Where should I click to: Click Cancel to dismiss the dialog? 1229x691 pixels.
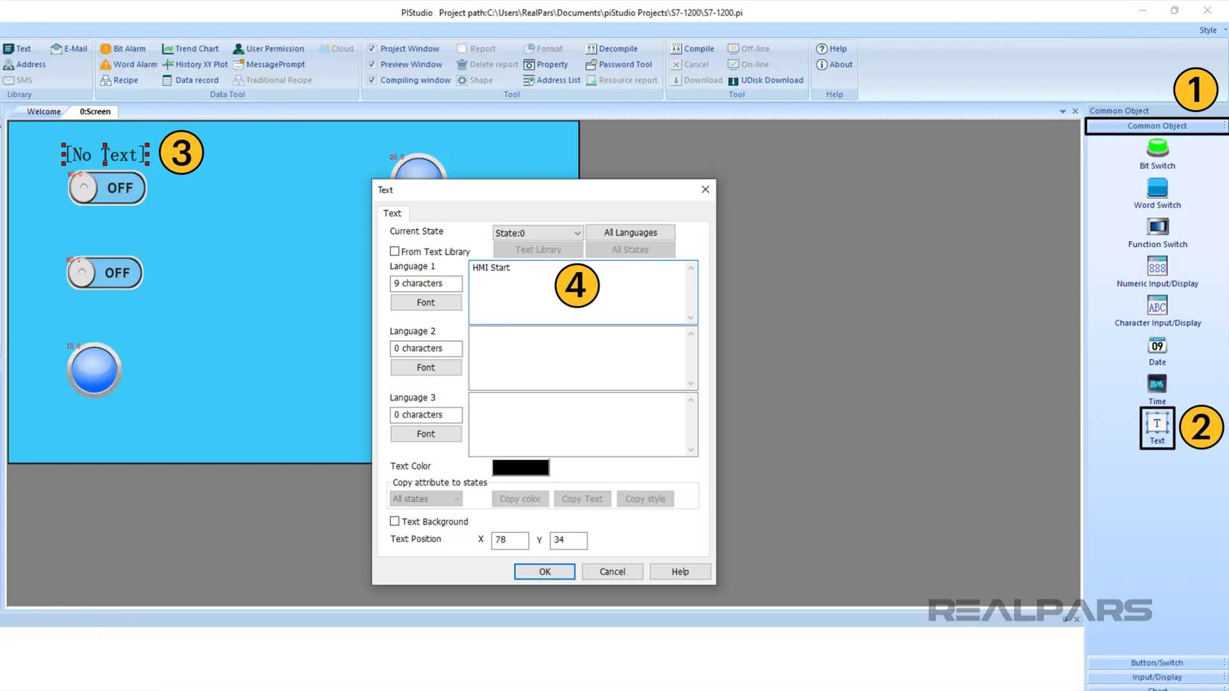612,571
